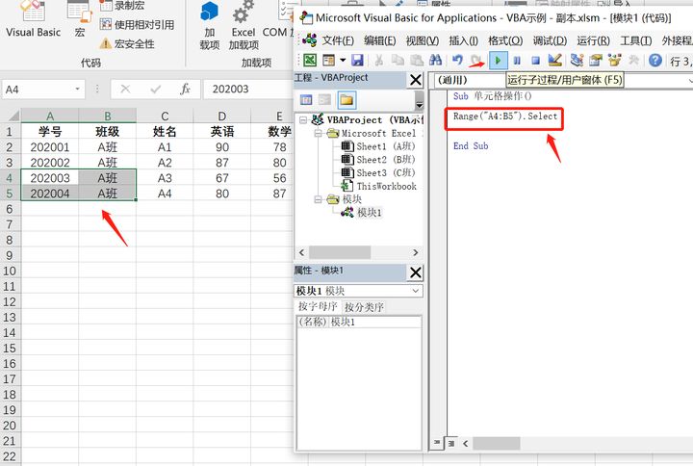
Task: Collapse Microsoft Excel objects folder node
Action: coord(318,133)
